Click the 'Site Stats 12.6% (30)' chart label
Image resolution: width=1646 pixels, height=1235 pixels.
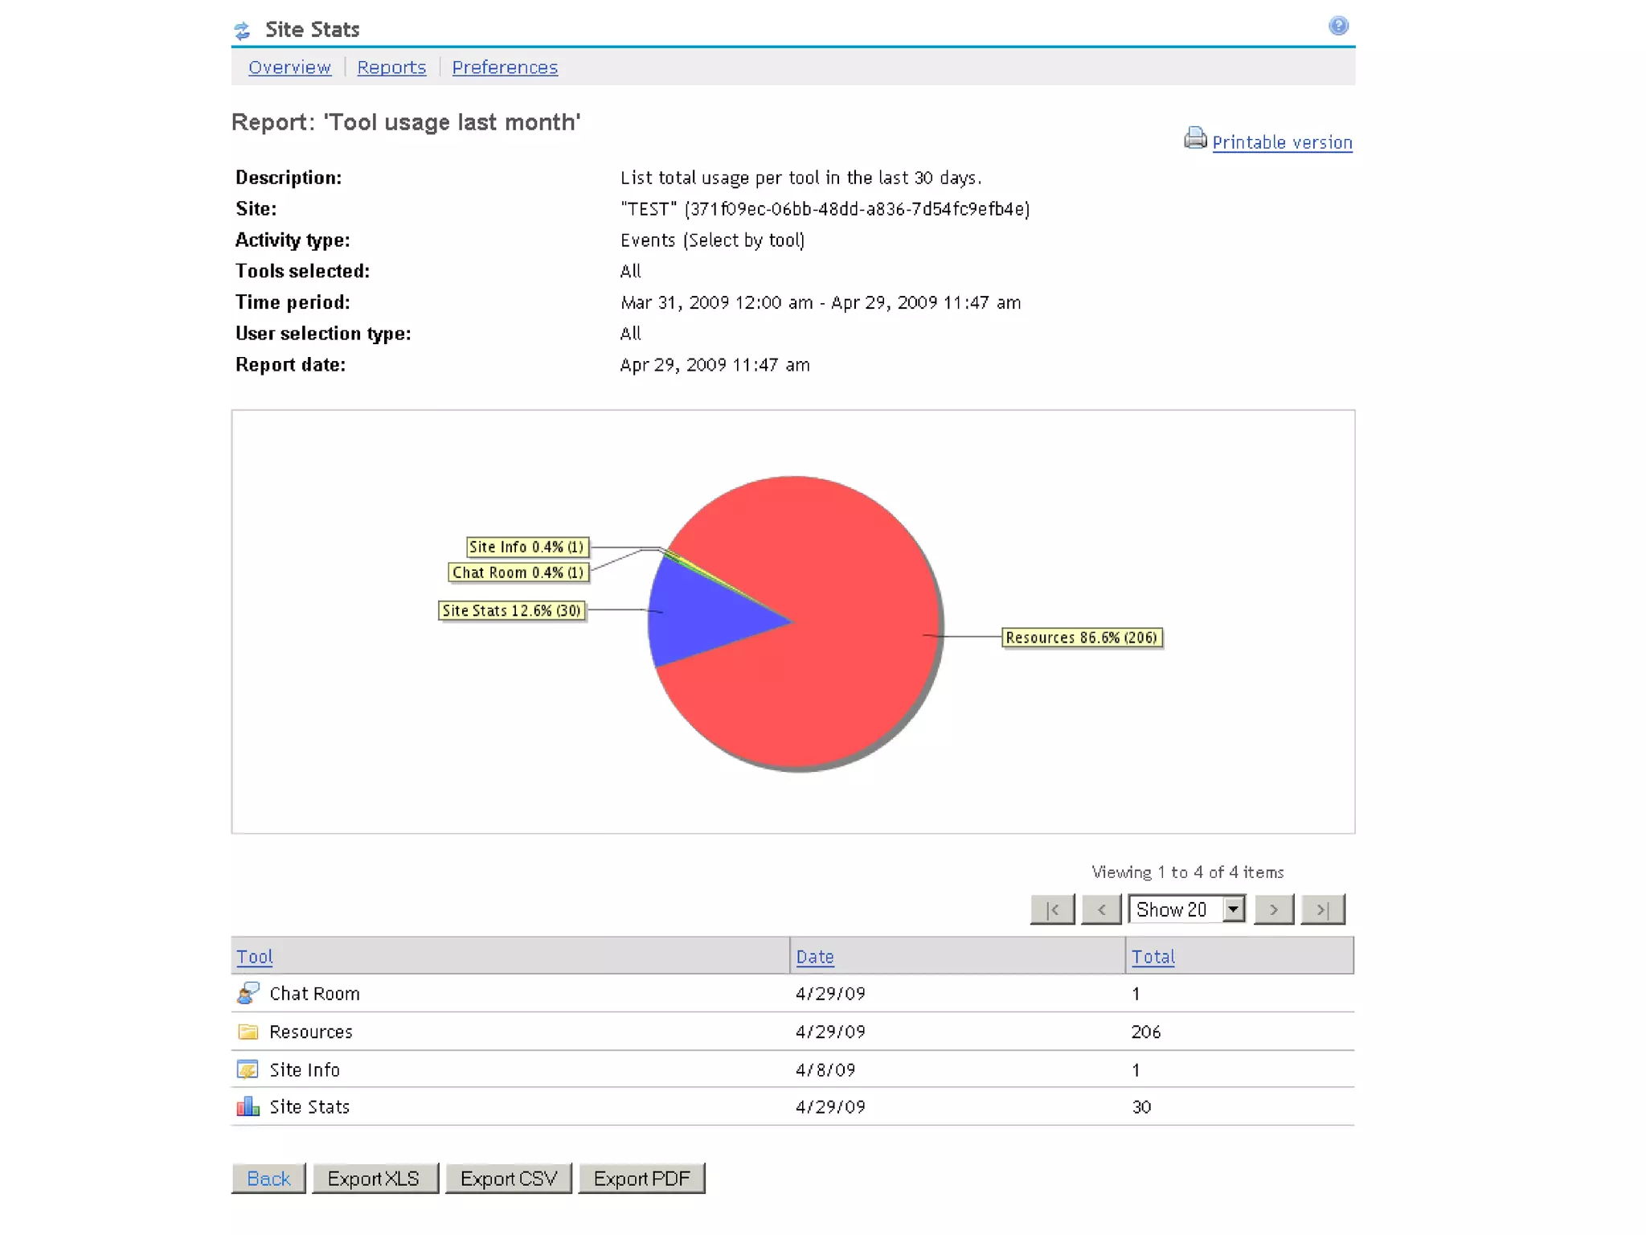[x=512, y=611]
